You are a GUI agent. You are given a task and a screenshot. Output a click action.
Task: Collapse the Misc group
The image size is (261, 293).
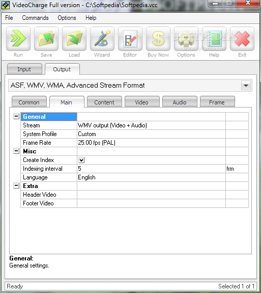click(x=16, y=151)
